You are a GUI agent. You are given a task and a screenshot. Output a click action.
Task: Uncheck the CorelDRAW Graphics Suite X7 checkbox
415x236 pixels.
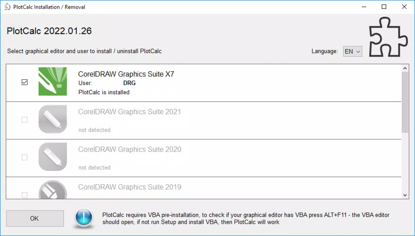(x=25, y=82)
